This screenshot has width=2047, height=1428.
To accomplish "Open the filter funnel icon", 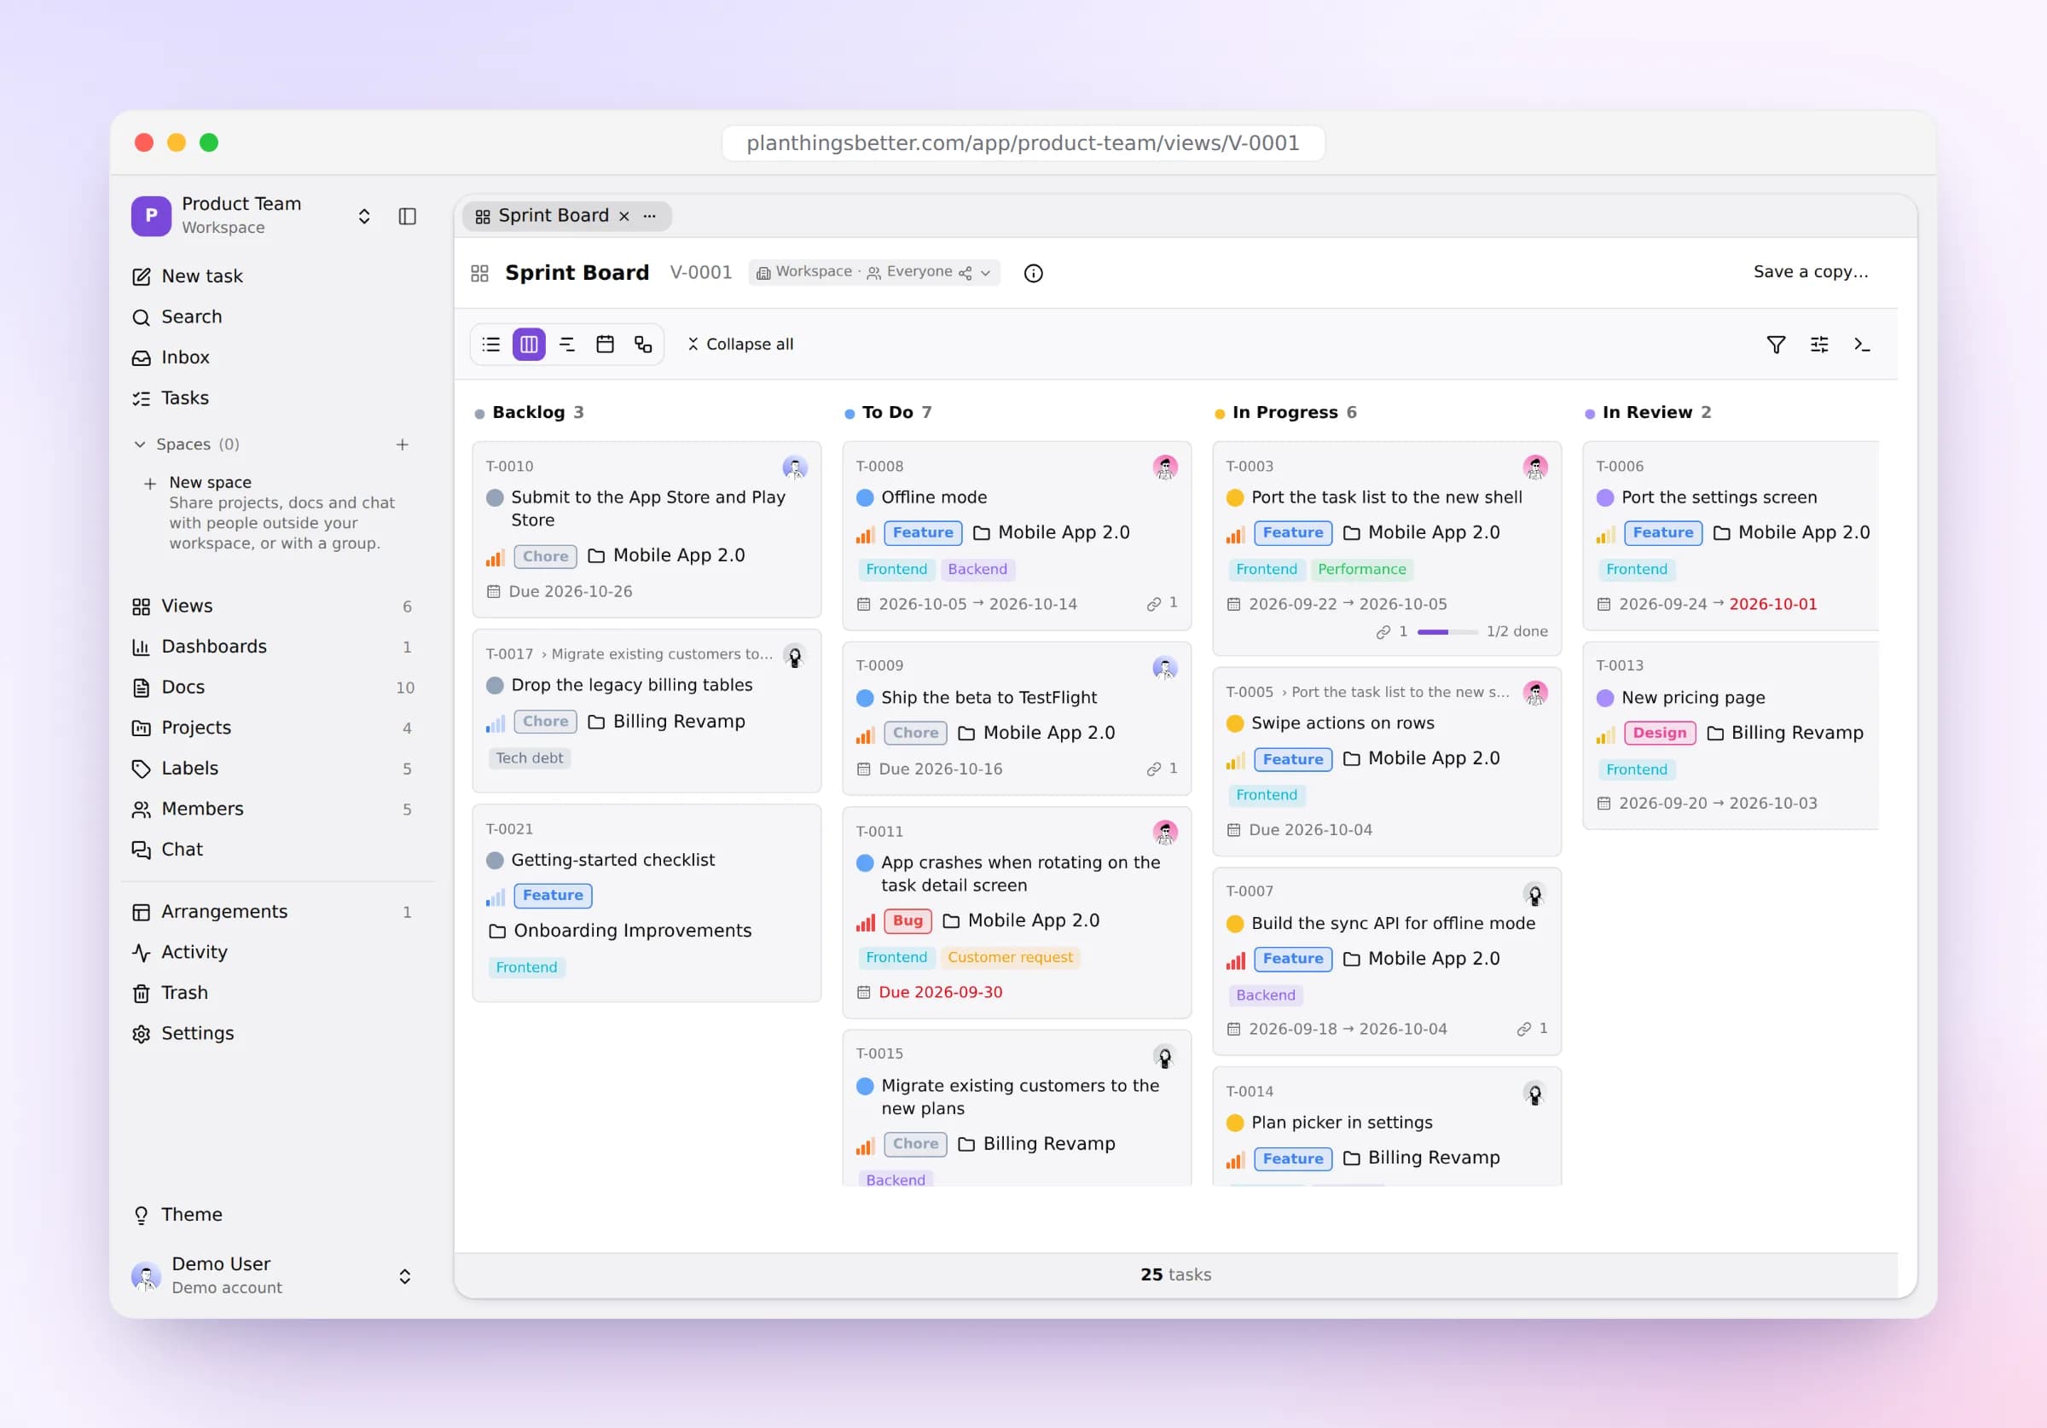I will click(x=1776, y=345).
